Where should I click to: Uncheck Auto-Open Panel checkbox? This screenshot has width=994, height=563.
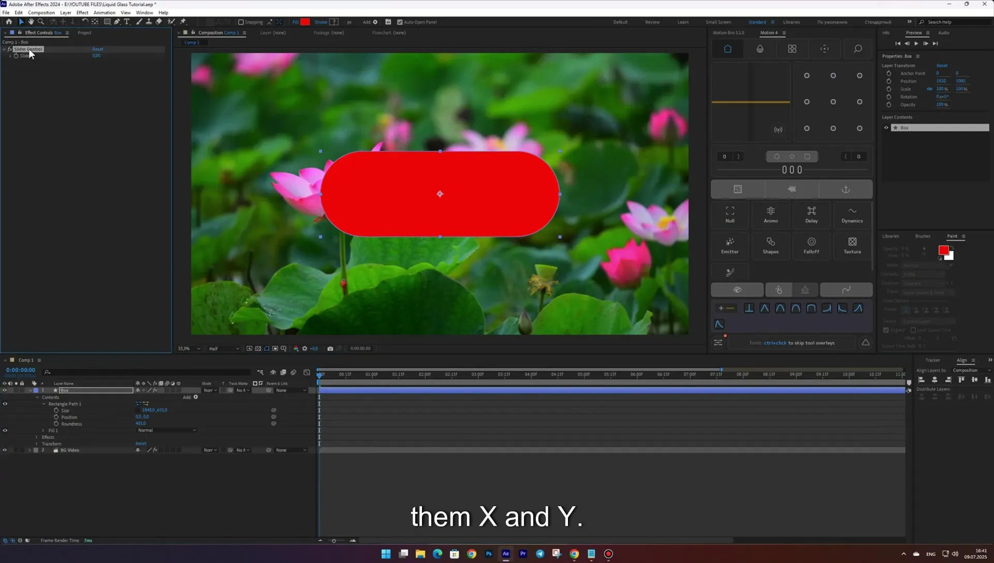pos(400,22)
